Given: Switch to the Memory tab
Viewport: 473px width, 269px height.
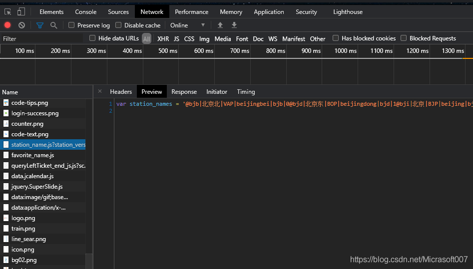Looking at the screenshot, I should pos(231,12).
